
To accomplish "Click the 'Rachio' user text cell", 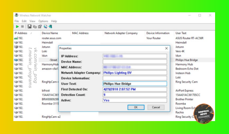I will click(x=179, y=112).
